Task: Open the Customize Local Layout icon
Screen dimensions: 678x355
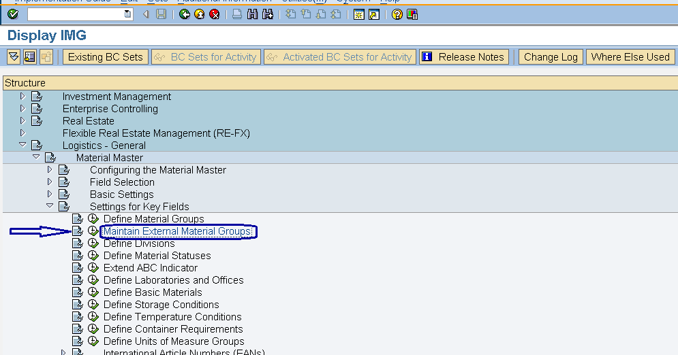Action: click(412, 15)
